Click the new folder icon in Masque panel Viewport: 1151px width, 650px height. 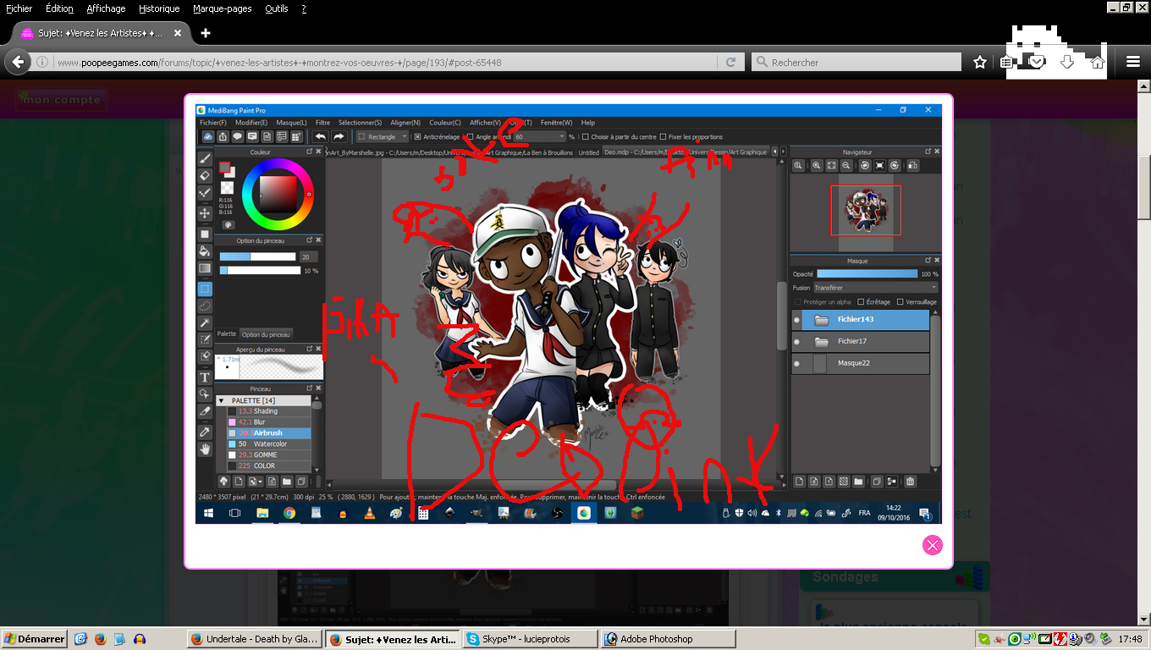coord(858,482)
